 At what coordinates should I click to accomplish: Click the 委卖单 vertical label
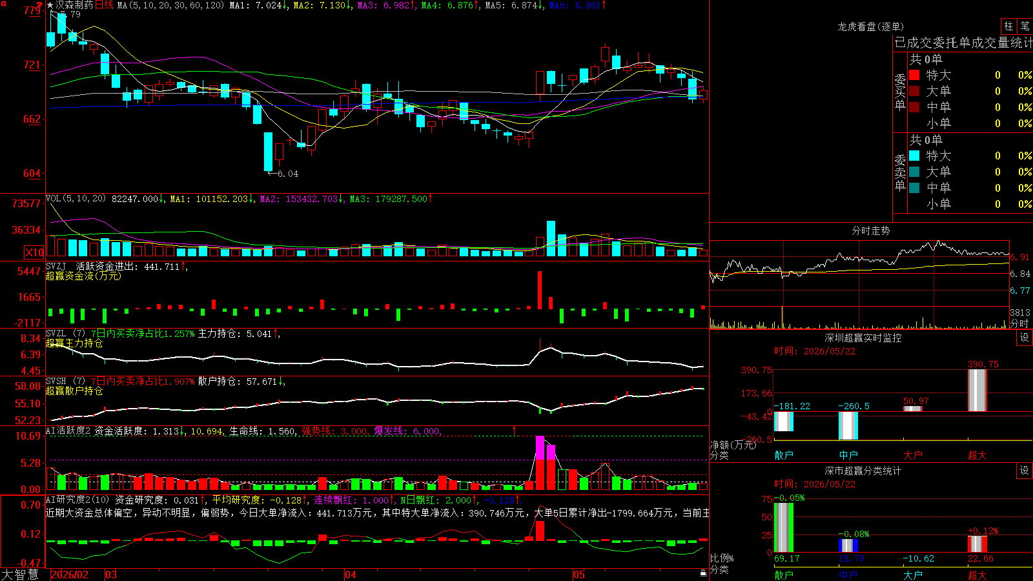pos(900,172)
